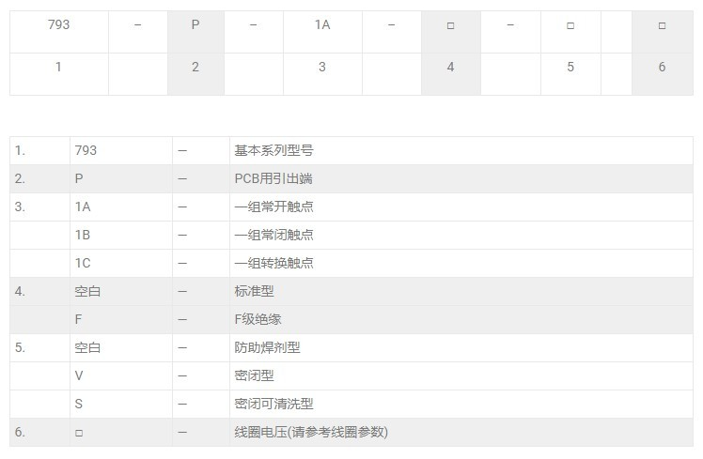Viewport: 703px width, 459px height.
Task: Click the 密闭可清洗型 description
Action: pos(273,404)
